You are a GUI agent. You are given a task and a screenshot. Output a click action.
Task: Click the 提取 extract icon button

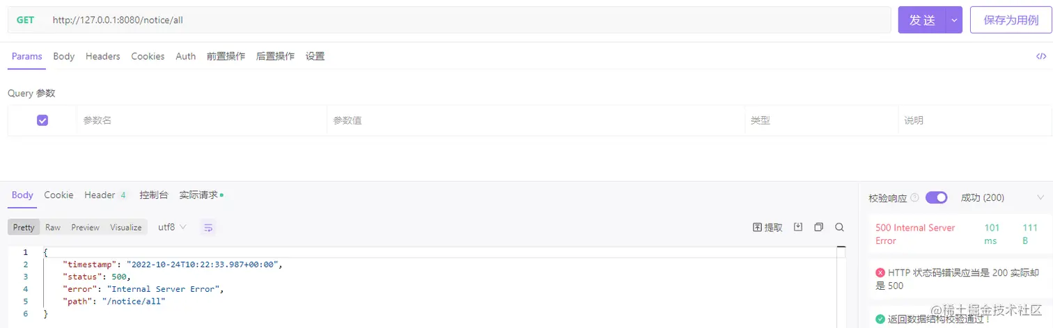pos(767,227)
